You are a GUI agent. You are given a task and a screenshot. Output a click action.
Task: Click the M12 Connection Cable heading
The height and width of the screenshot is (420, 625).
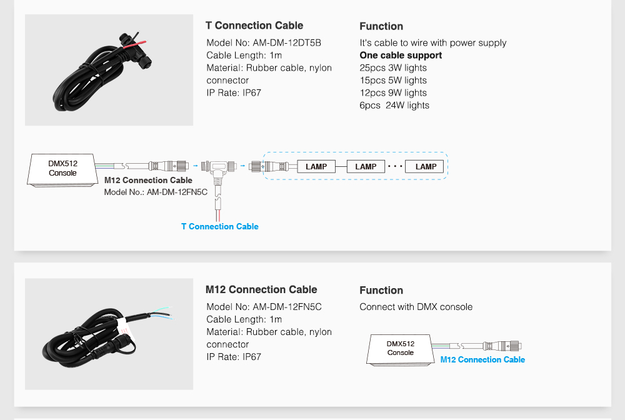click(261, 289)
